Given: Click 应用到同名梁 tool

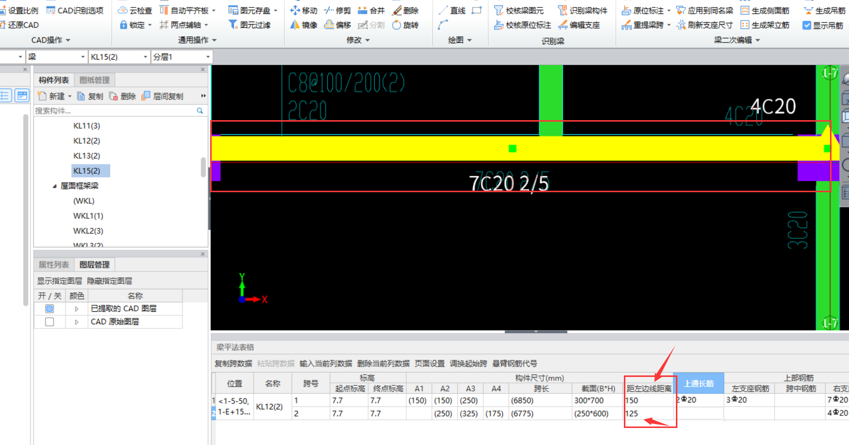Looking at the screenshot, I should pyautogui.click(x=704, y=10).
